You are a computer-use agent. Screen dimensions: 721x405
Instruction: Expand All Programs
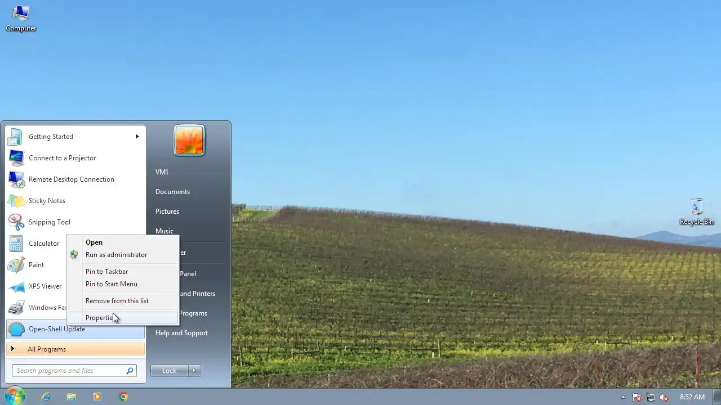(x=75, y=349)
